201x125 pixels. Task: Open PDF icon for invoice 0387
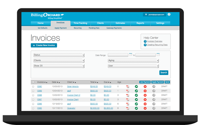click(127, 100)
